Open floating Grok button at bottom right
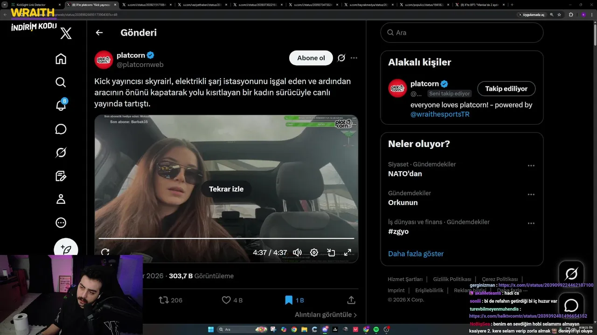This screenshot has height=335, width=597. tap(571, 274)
